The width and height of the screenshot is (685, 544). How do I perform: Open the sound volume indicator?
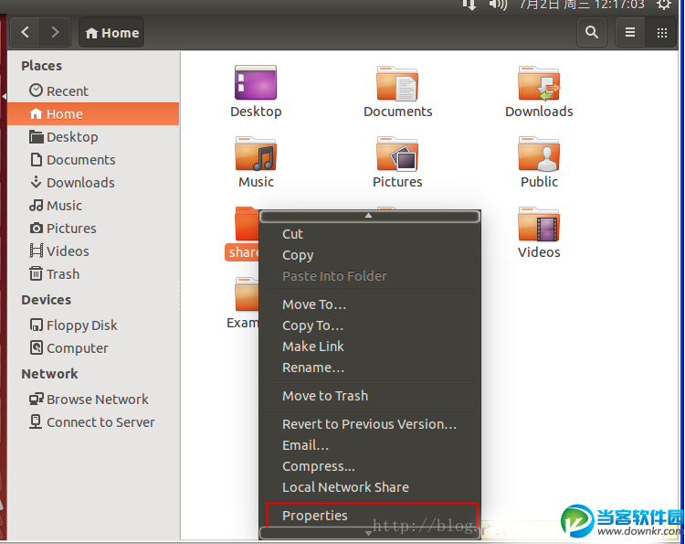498,5
